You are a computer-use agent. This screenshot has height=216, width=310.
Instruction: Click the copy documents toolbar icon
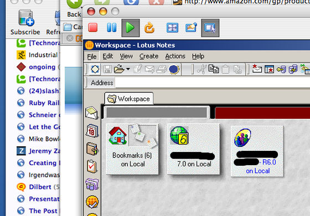pyautogui.click(x=214, y=69)
